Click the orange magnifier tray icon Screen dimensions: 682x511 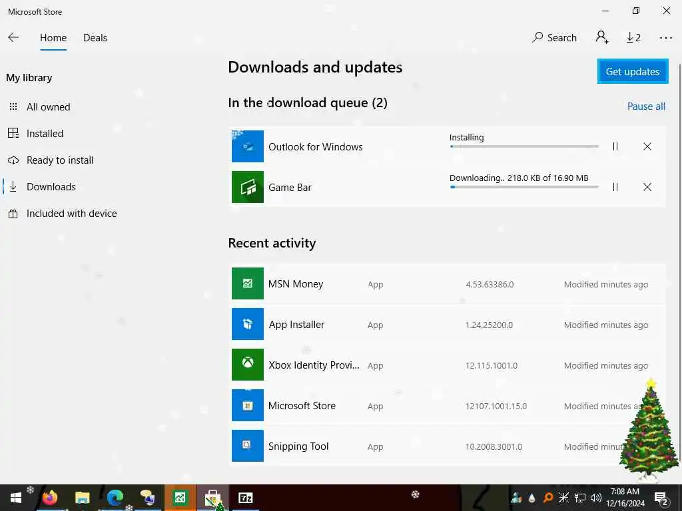548,498
